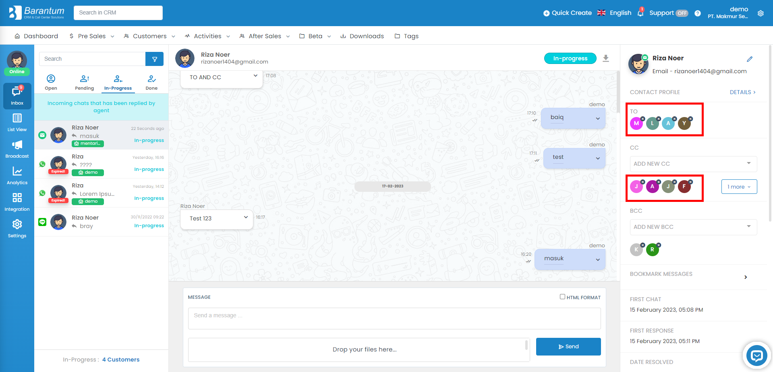Click the Send button
Viewport: 773px width, 372px height.
coord(568,347)
